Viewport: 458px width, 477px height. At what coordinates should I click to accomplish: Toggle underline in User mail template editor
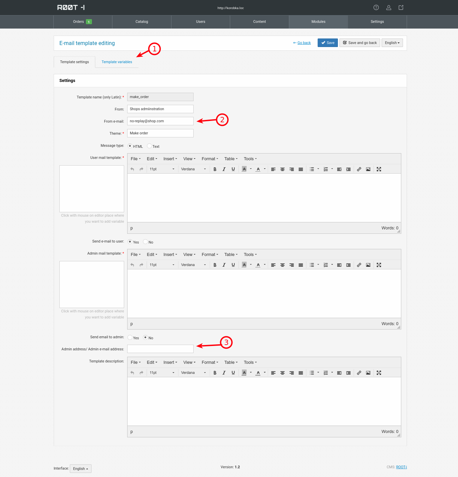pyautogui.click(x=233, y=169)
